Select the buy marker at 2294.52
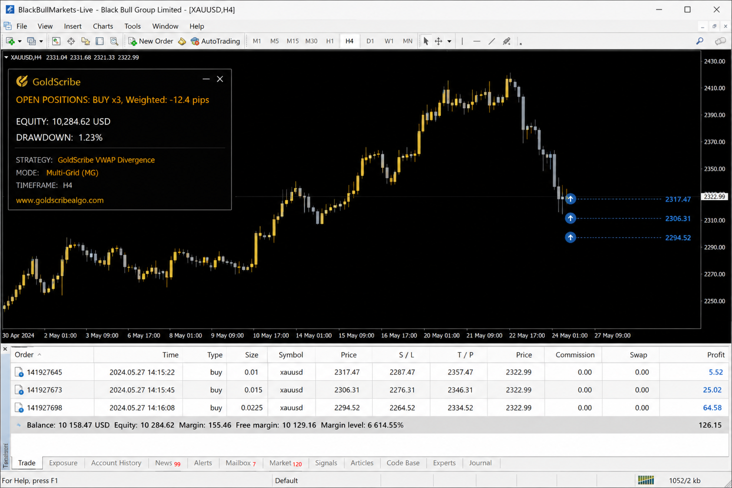Screen dimensions: 732x488 (x=570, y=237)
